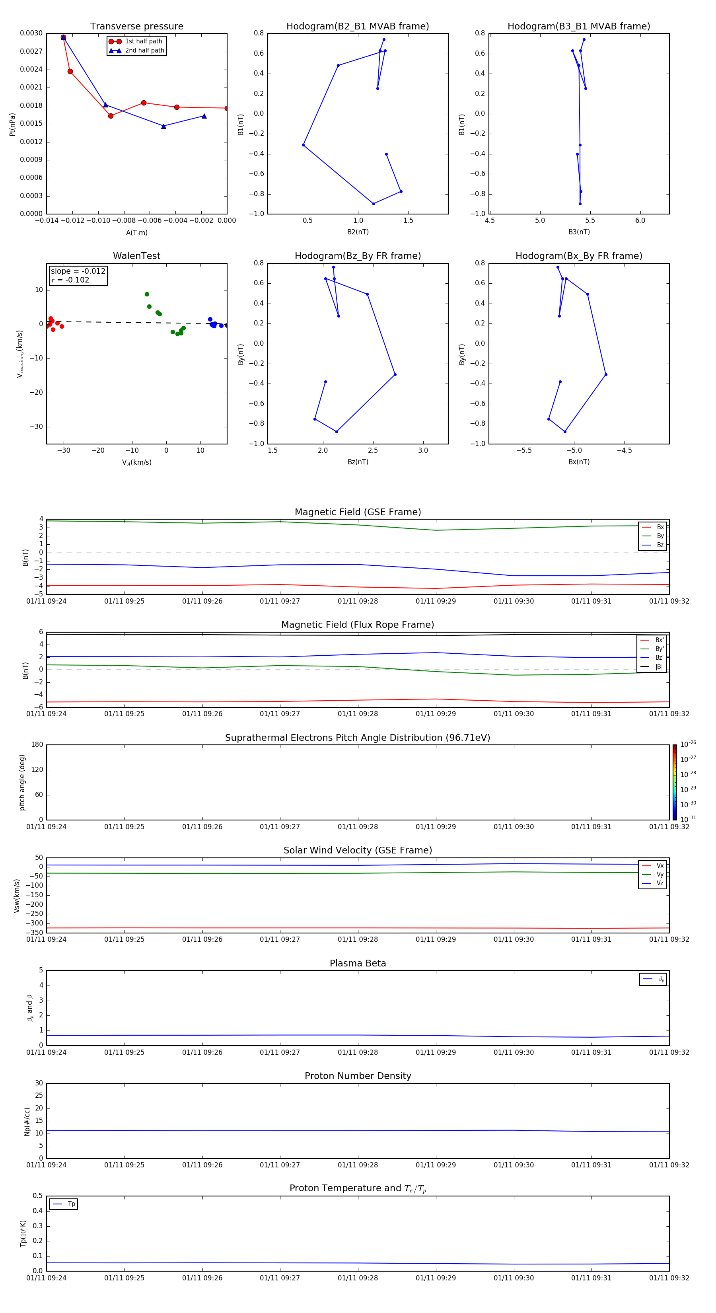Click the "Magnetic Field (GSE Frame)" title

point(358,512)
